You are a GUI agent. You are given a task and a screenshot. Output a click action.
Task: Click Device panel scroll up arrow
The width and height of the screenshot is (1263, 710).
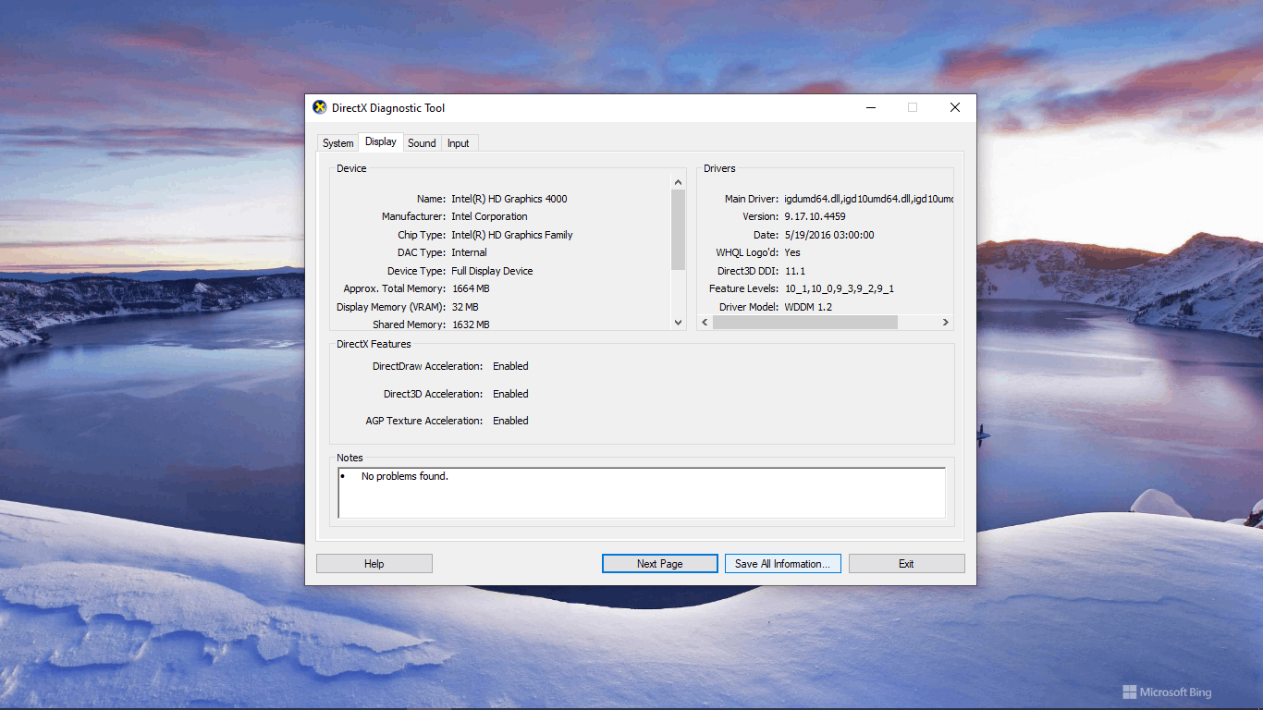[679, 182]
